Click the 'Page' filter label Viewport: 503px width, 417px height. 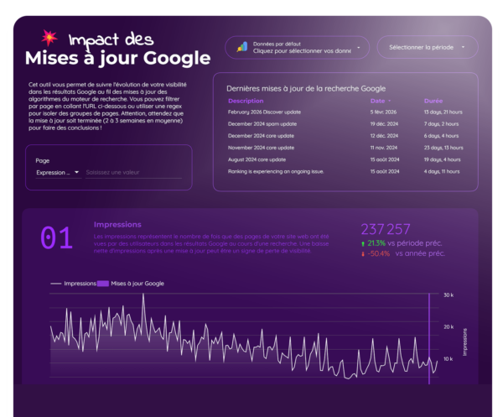(43, 160)
